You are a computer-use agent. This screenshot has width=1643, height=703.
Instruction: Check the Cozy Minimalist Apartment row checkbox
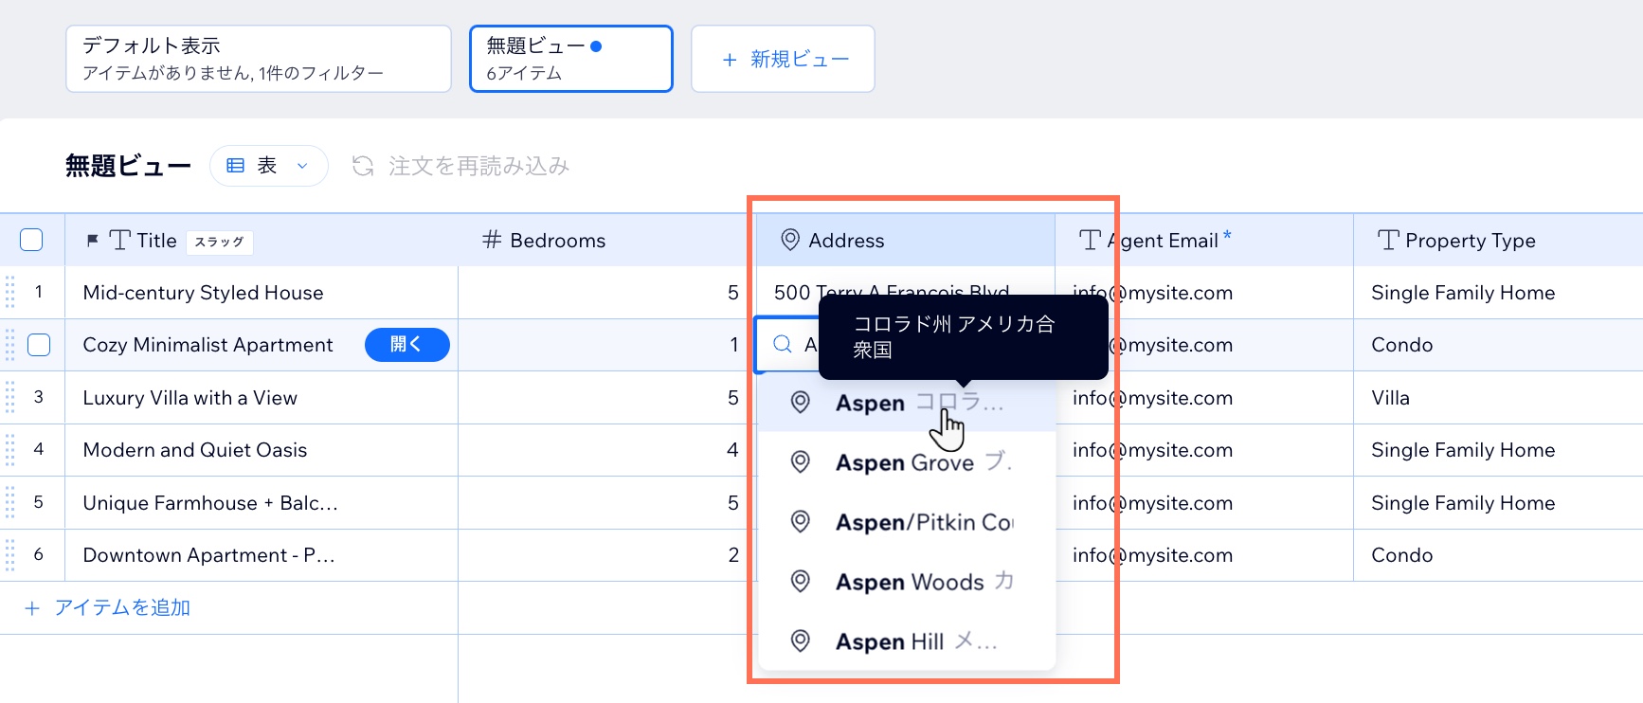coord(39,345)
